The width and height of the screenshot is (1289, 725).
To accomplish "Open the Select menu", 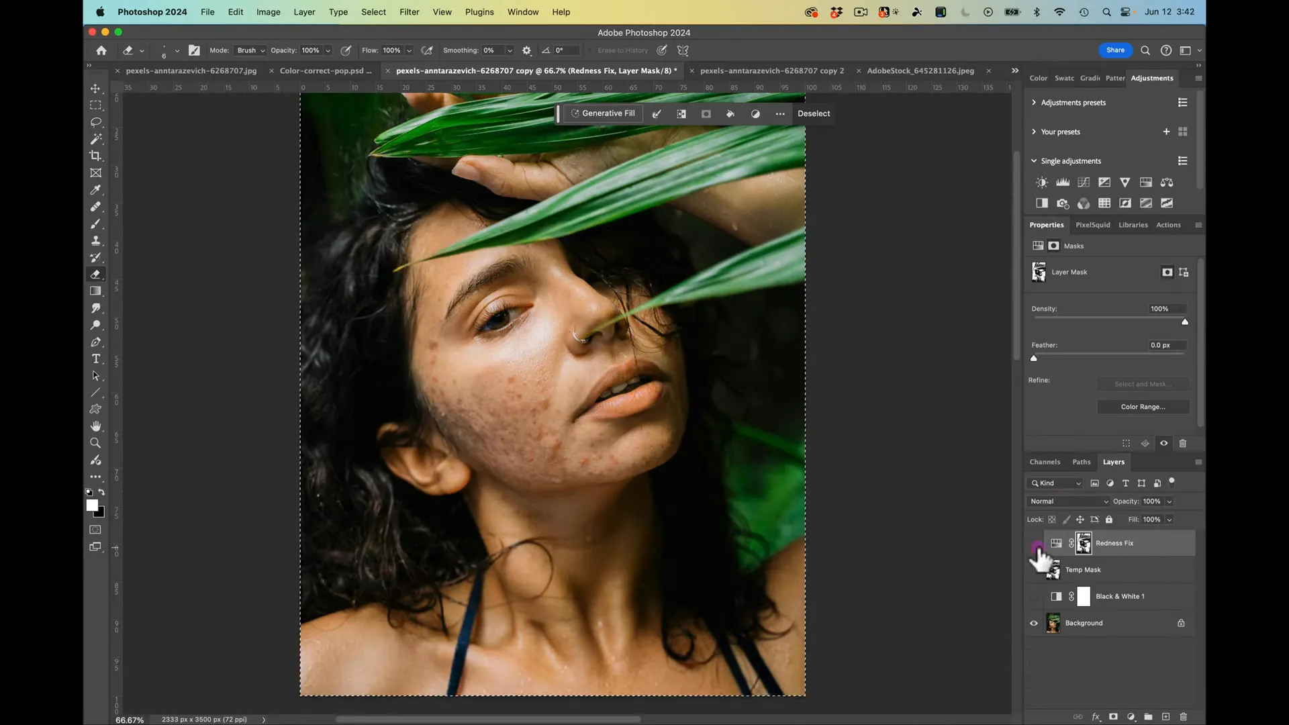I will point(373,12).
